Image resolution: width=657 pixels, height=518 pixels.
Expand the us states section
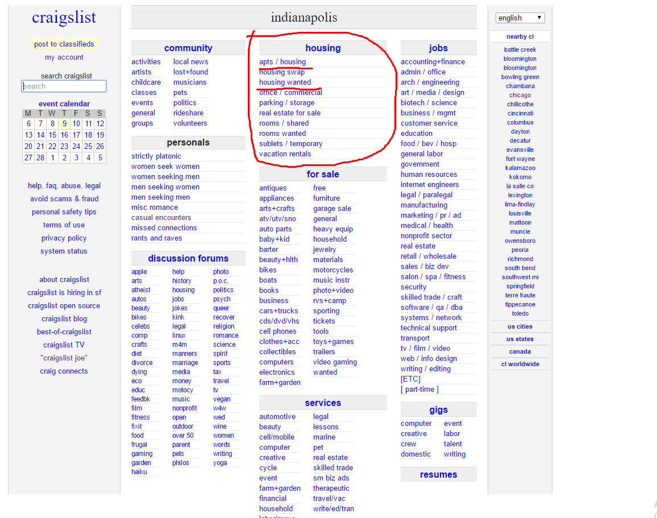tap(519, 339)
